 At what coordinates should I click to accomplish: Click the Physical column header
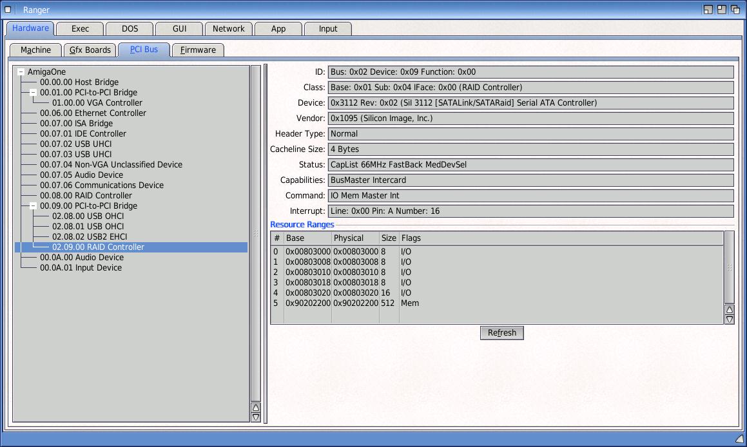[354, 238]
